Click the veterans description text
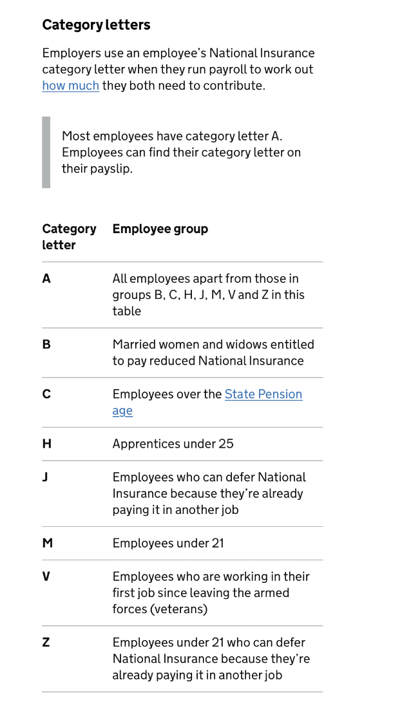Image resolution: width=411 pixels, height=702 pixels. click(211, 593)
